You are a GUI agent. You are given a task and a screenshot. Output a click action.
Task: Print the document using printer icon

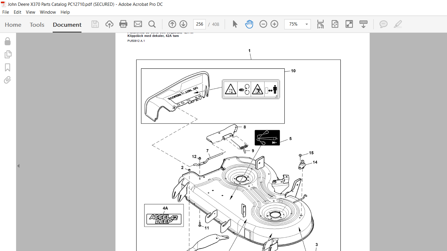(x=123, y=24)
